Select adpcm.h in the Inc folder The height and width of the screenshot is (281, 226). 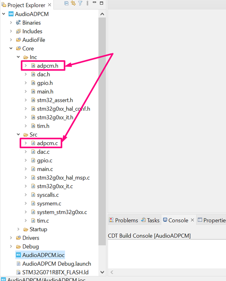pyautogui.click(x=48, y=66)
